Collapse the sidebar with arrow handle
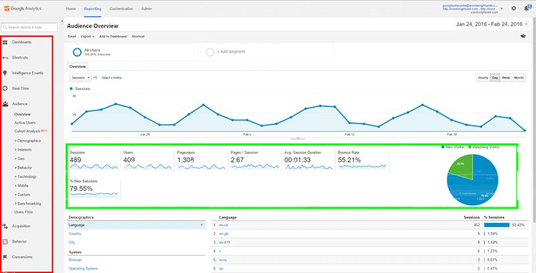536x273 pixels. [62, 21]
